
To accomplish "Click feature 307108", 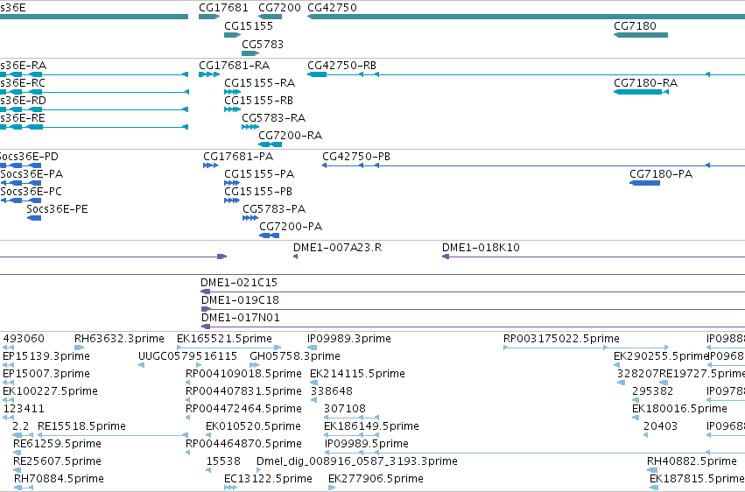I will tap(345, 410).
